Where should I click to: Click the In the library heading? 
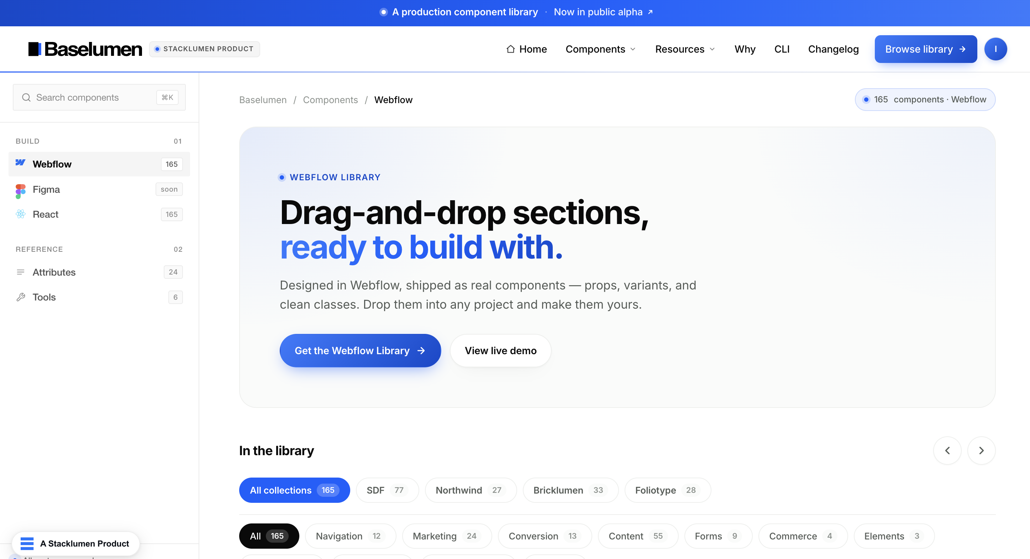click(276, 451)
